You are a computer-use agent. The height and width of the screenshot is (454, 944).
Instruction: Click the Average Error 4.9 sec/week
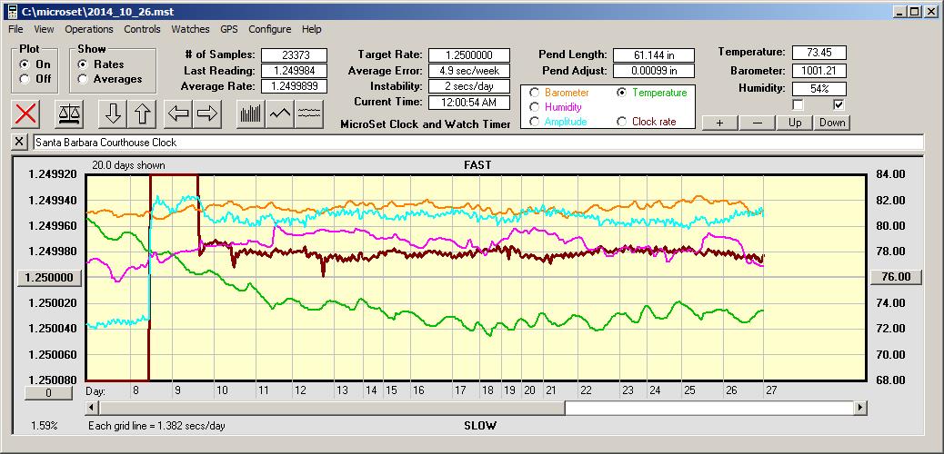pos(469,71)
